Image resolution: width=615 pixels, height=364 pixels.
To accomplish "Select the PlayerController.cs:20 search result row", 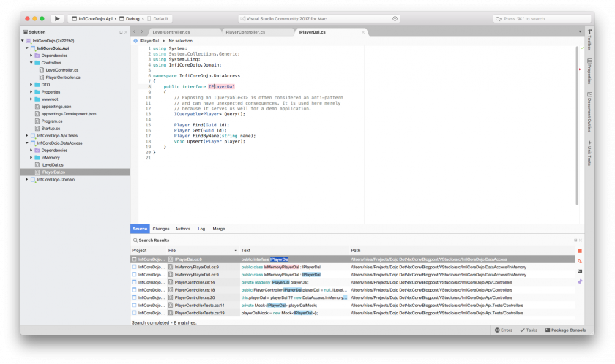I will (353, 297).
